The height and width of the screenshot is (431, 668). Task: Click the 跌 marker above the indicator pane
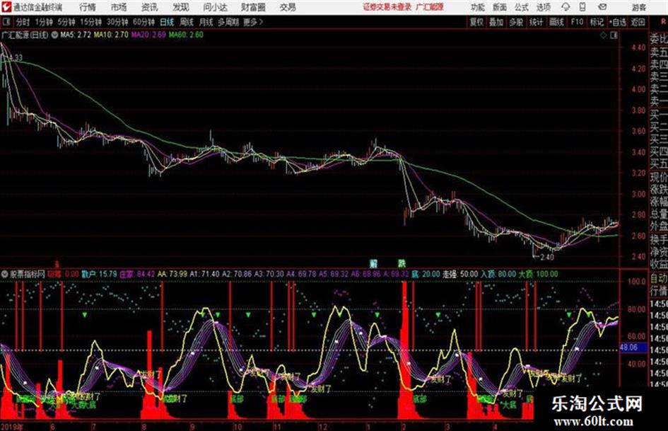point(402,263)
